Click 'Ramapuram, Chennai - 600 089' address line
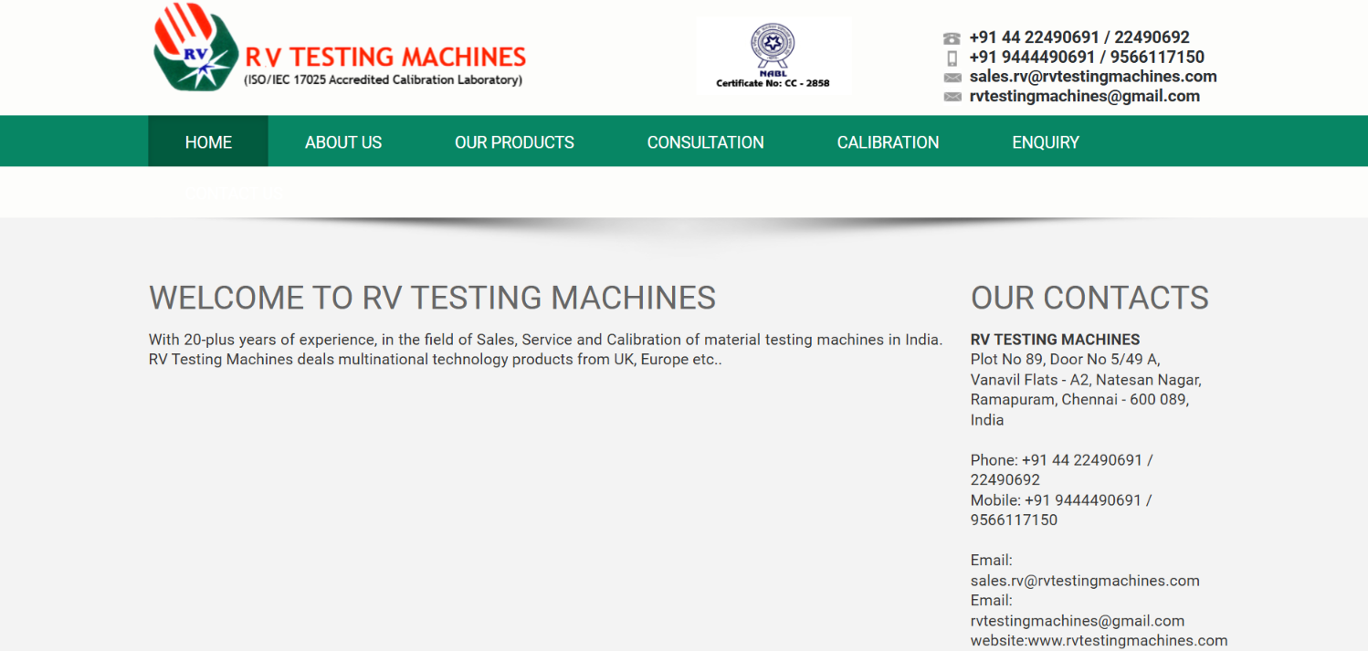 tap(1079, 399)
